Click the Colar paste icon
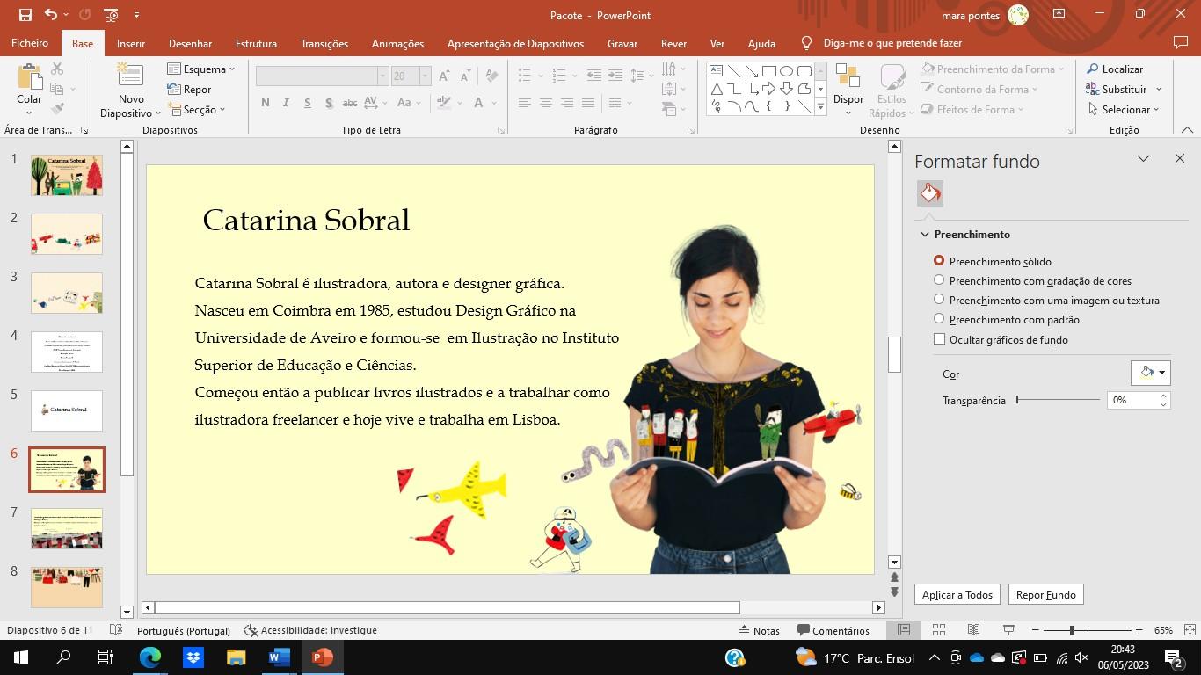 pyautogui.click(x=29, y=76)
